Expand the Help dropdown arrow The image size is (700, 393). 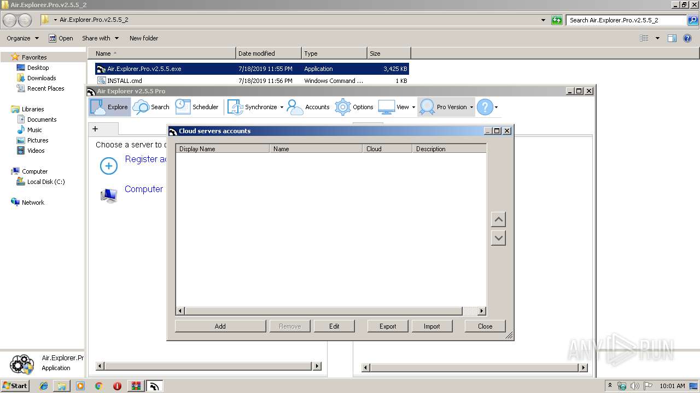tap(496, 107)
